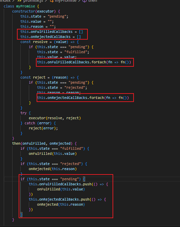Click the onFulFilledCallbacks.forEach call

coord(84,62)
